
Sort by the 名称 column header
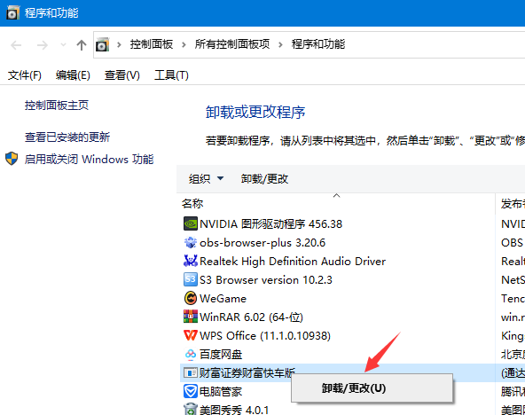tap(192, 203)
